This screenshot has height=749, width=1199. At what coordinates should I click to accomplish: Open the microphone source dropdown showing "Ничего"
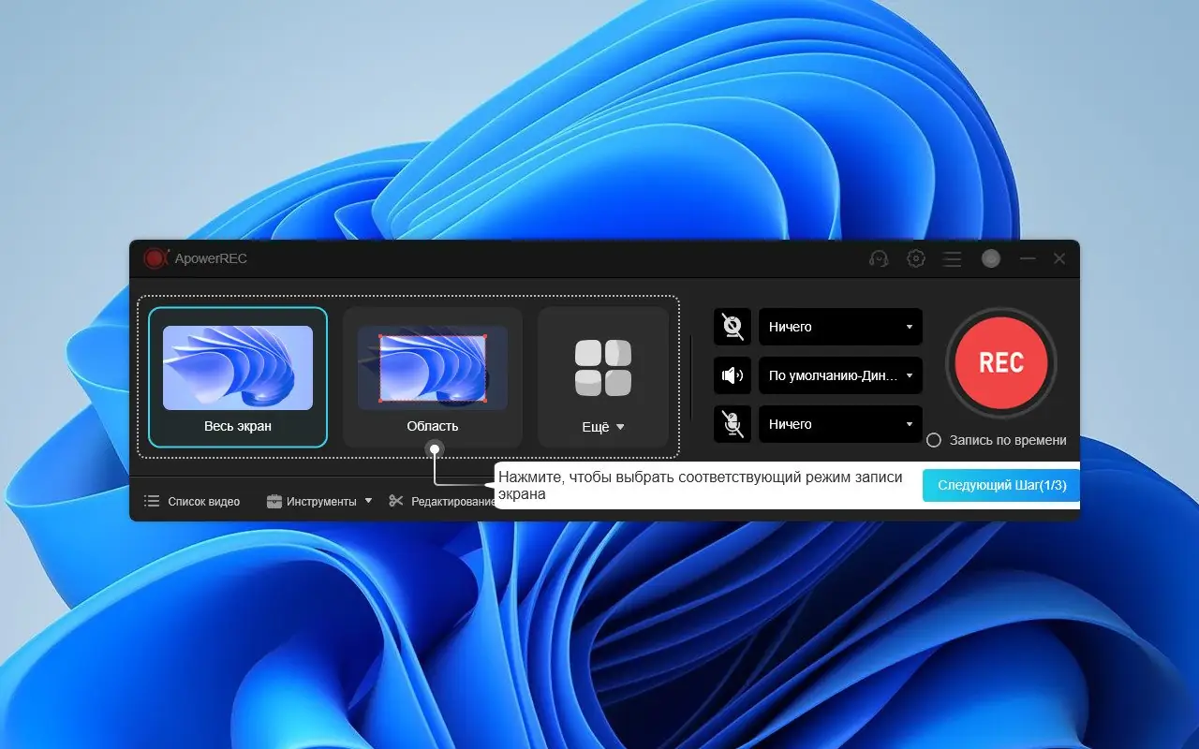840,424
